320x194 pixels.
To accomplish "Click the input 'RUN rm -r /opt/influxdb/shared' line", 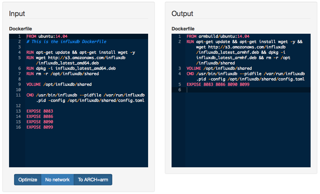I will [x=63, y=73].
